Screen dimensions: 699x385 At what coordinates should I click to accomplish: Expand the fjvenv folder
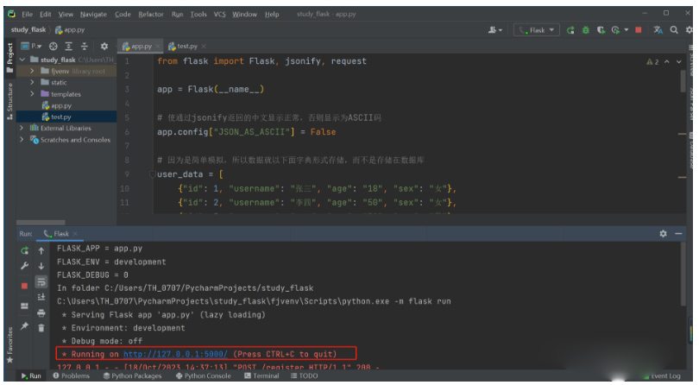(x=32, y=71)
